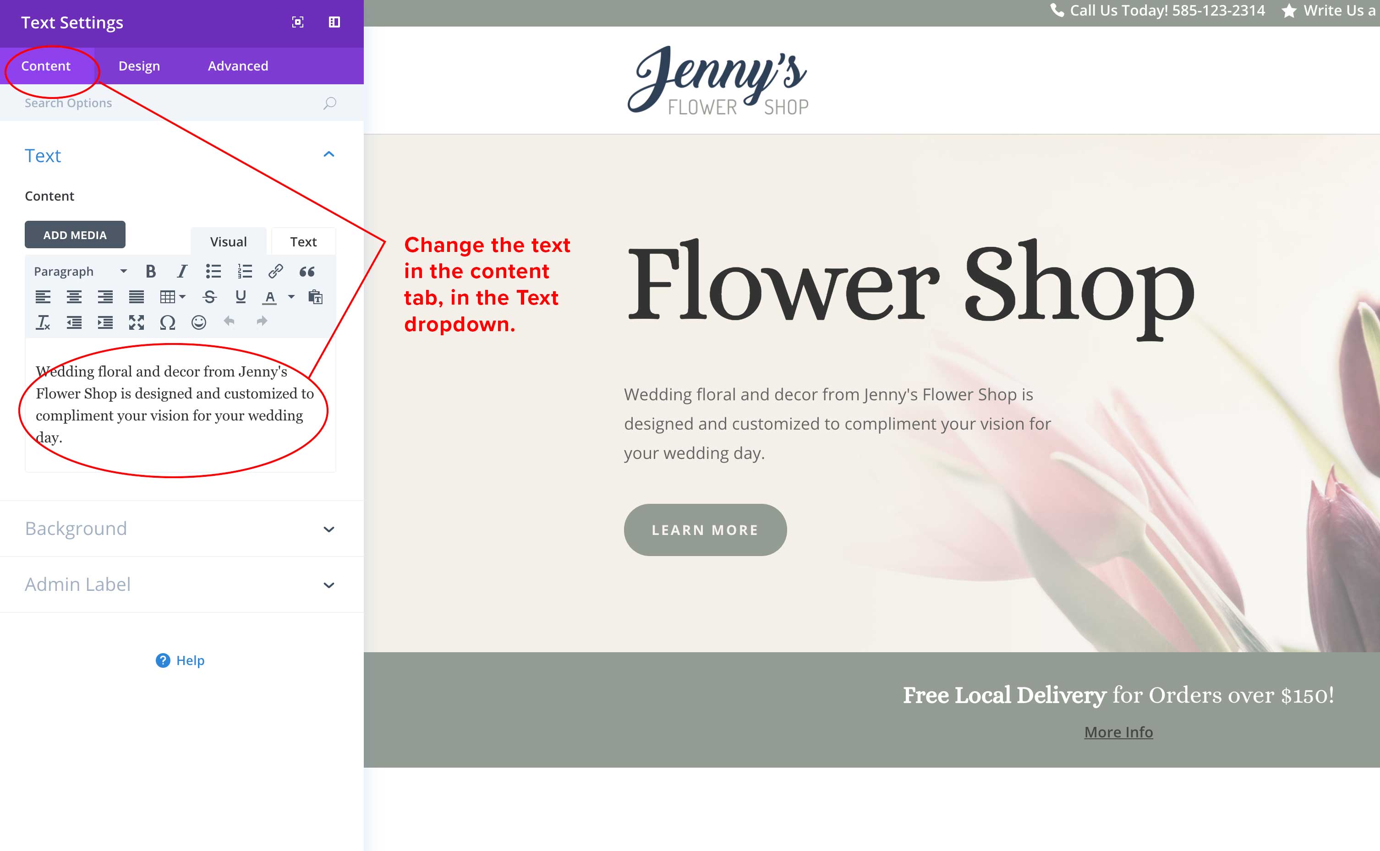Select the Text editor tab
The width and height of the screenshot is (1380, 851).
click(x=303, y=241)
